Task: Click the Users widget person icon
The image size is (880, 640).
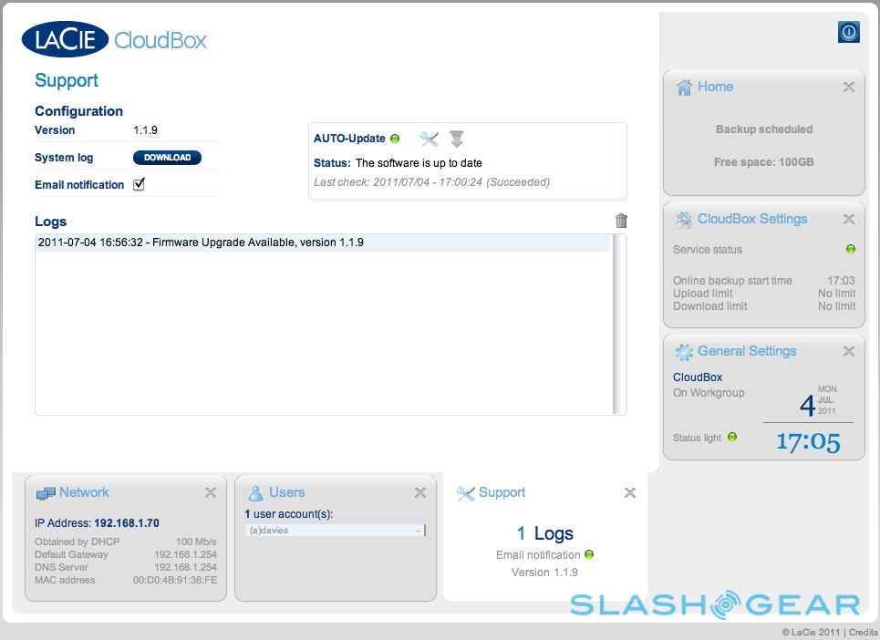Action: point(256,493)
